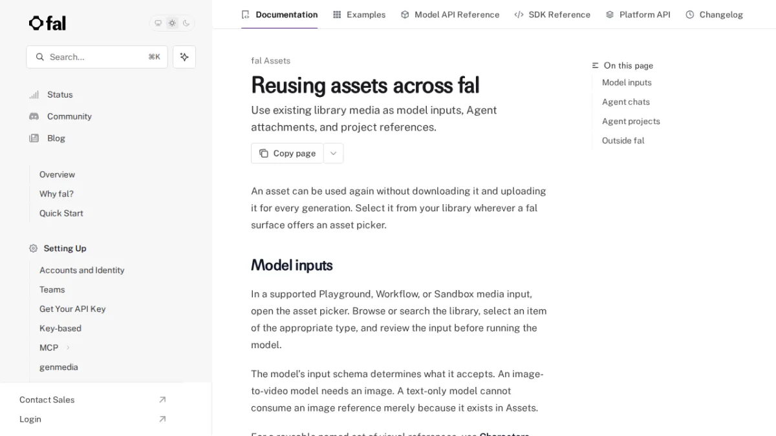Click Reusing assets across fal heading

tap(365, 85)
